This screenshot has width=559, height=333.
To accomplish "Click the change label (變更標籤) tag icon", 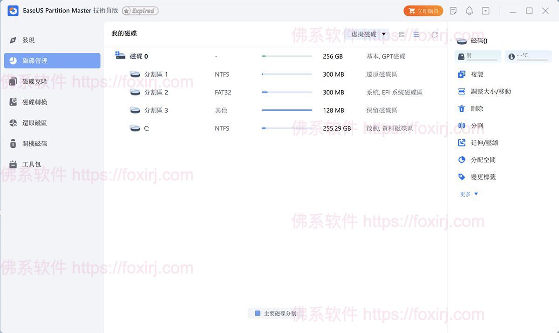I will [x=462, y=177].
